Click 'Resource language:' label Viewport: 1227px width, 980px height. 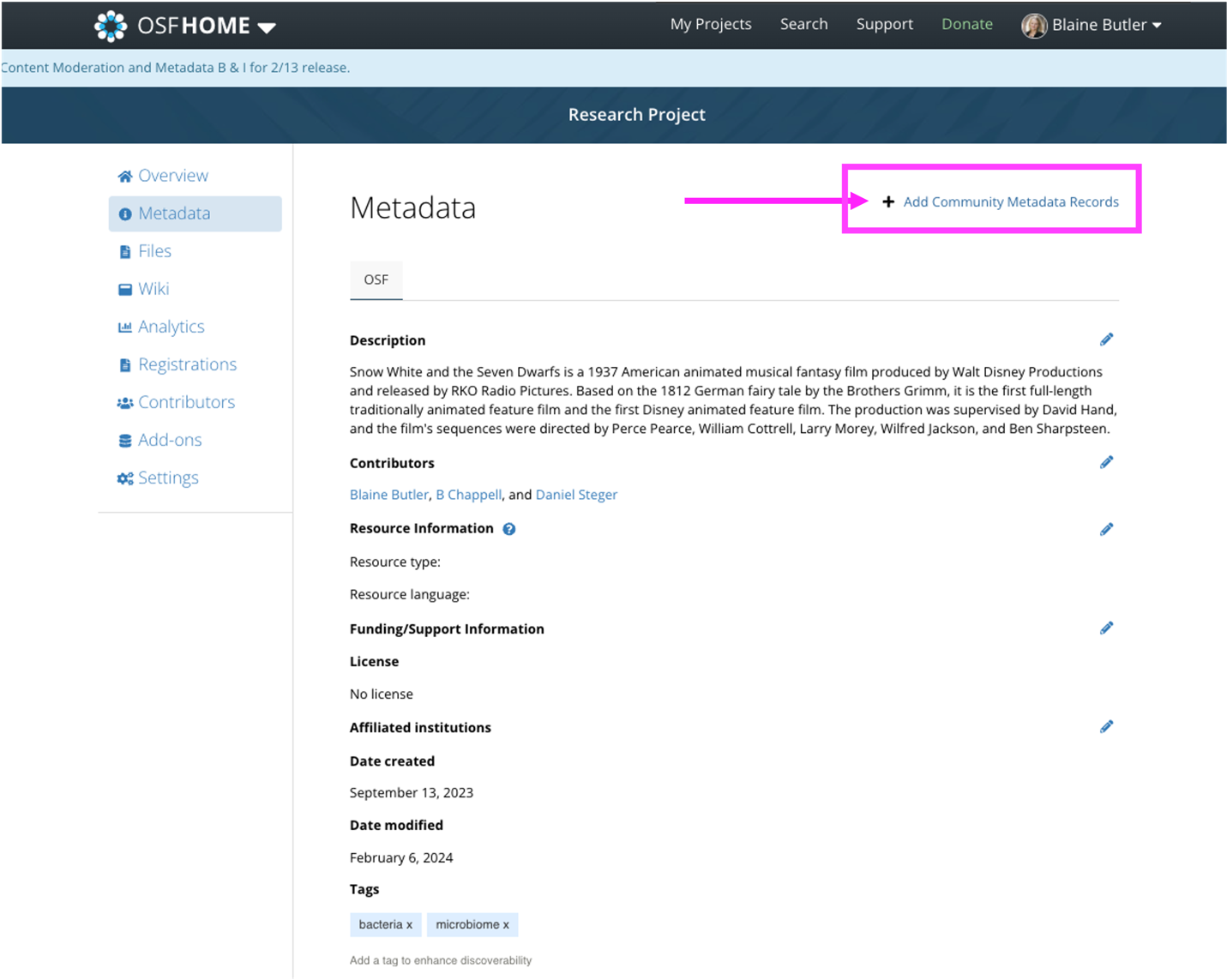(x=409, y=594)
